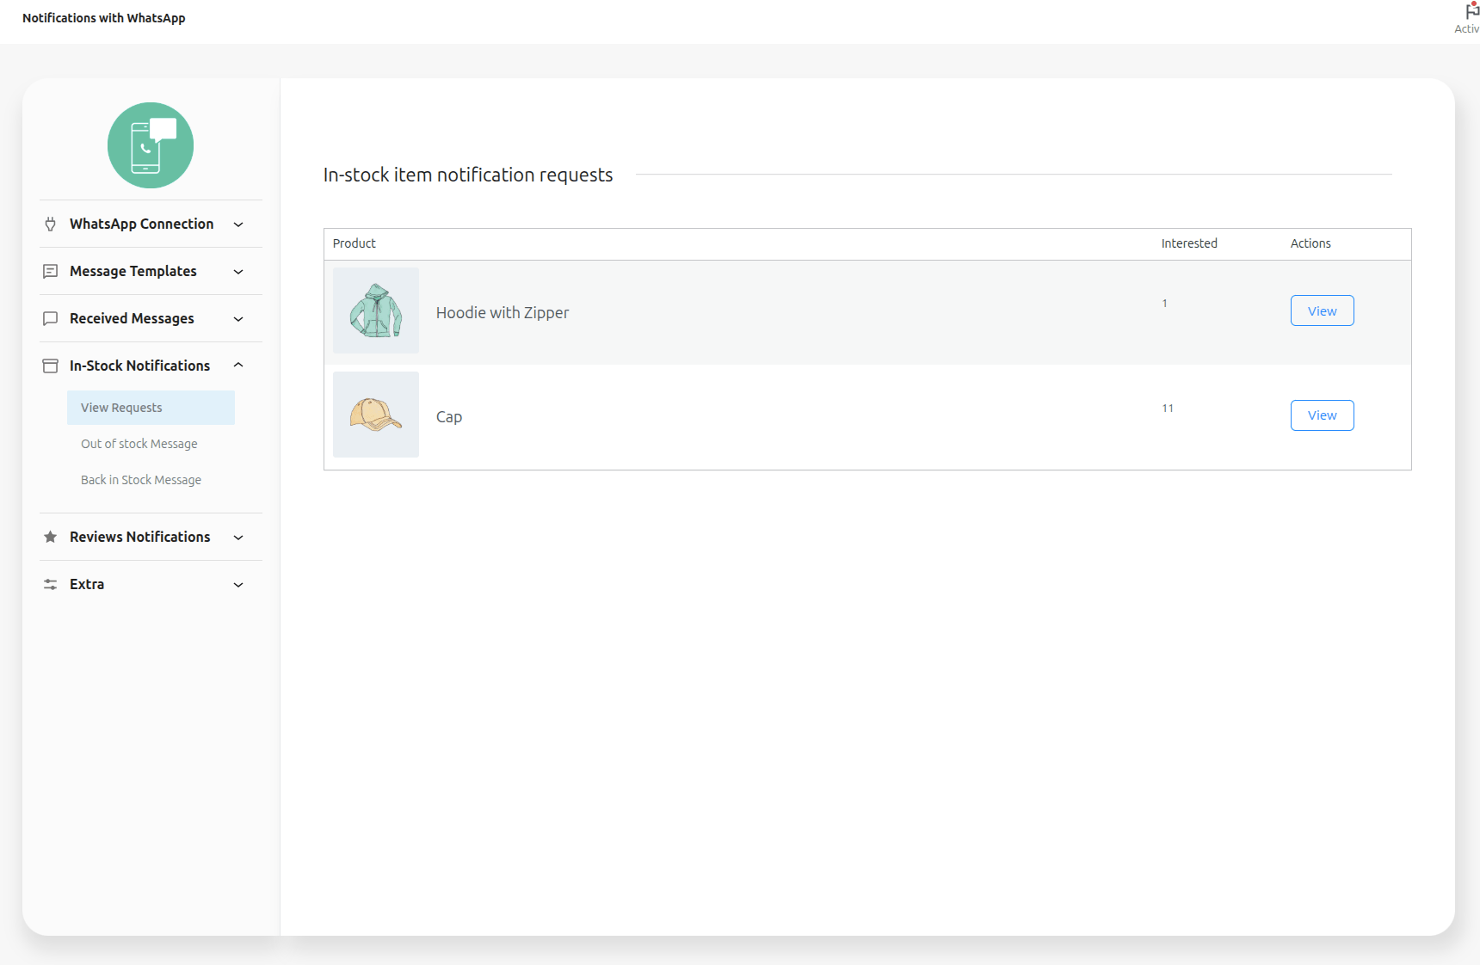Open the Back in Stock Message page

pos(141,480)
